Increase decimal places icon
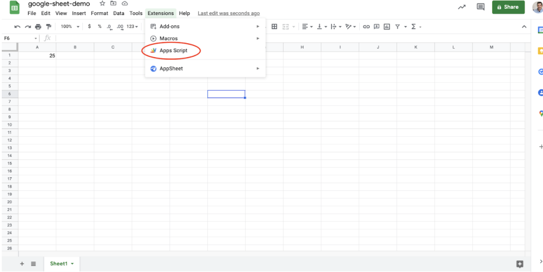543x272 pixels. (x=120, y=27)
